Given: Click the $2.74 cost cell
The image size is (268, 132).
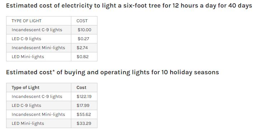Looking at the screenshot, I should 82,48.
